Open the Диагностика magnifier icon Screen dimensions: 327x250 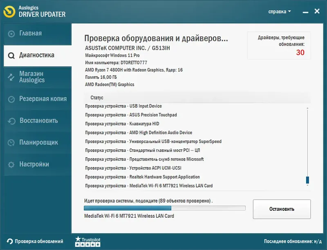pos(12,56)
